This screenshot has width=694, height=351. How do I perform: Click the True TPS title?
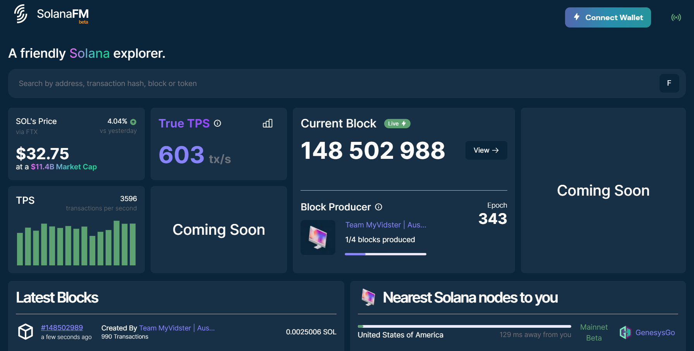click(x=184, y=123)
